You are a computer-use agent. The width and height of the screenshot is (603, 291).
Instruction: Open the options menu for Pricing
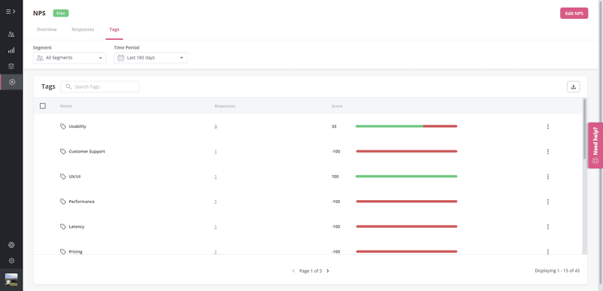pyautogui.click(x=548, y=251)
